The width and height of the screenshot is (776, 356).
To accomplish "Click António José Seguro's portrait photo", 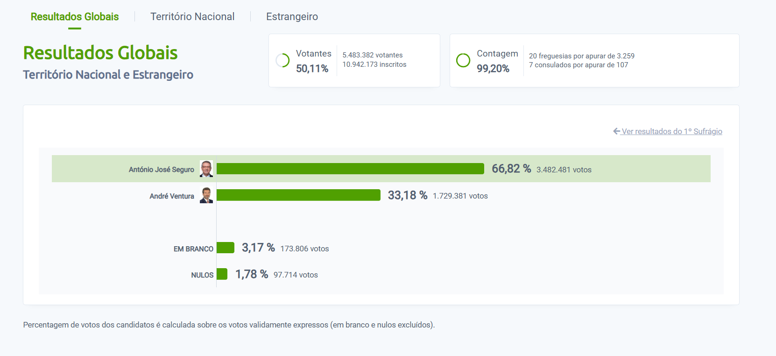I will tap(206, 169).
